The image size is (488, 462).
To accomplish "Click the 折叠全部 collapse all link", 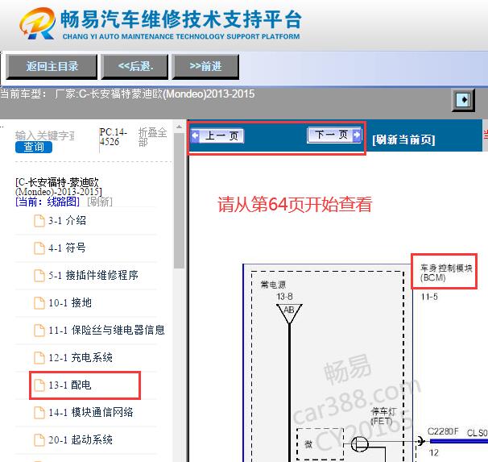I will pyautogui.click(x=152, y=137).
